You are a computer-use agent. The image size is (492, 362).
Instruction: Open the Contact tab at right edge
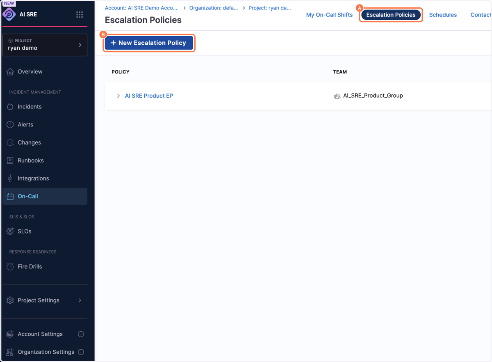pos(481,15)
